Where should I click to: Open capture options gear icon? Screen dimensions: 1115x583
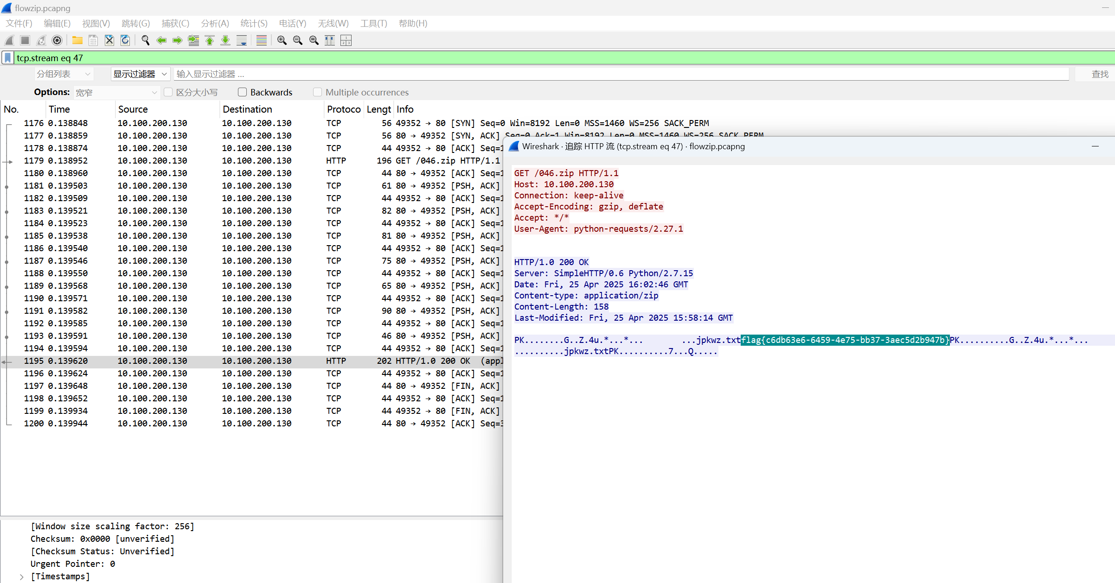(x=57, y=41)
